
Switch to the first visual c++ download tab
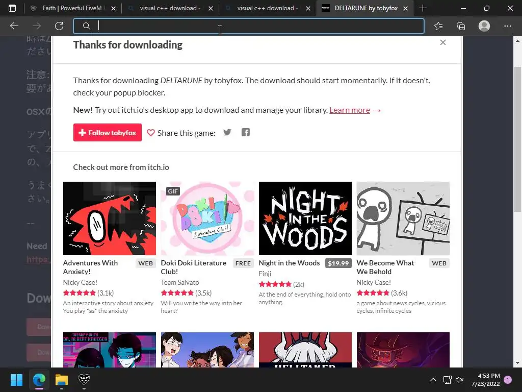click(170, 8)
